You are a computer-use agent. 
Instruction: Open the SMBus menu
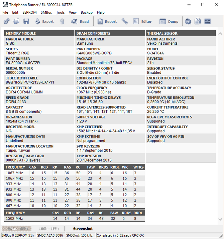(46, 12)
